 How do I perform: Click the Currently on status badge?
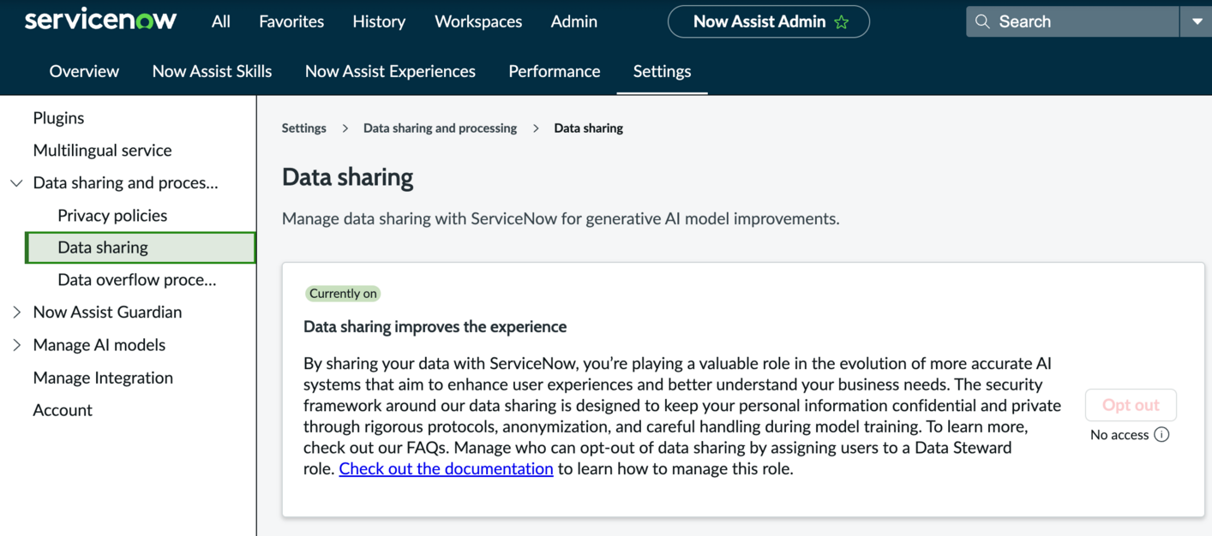(343, 293)
